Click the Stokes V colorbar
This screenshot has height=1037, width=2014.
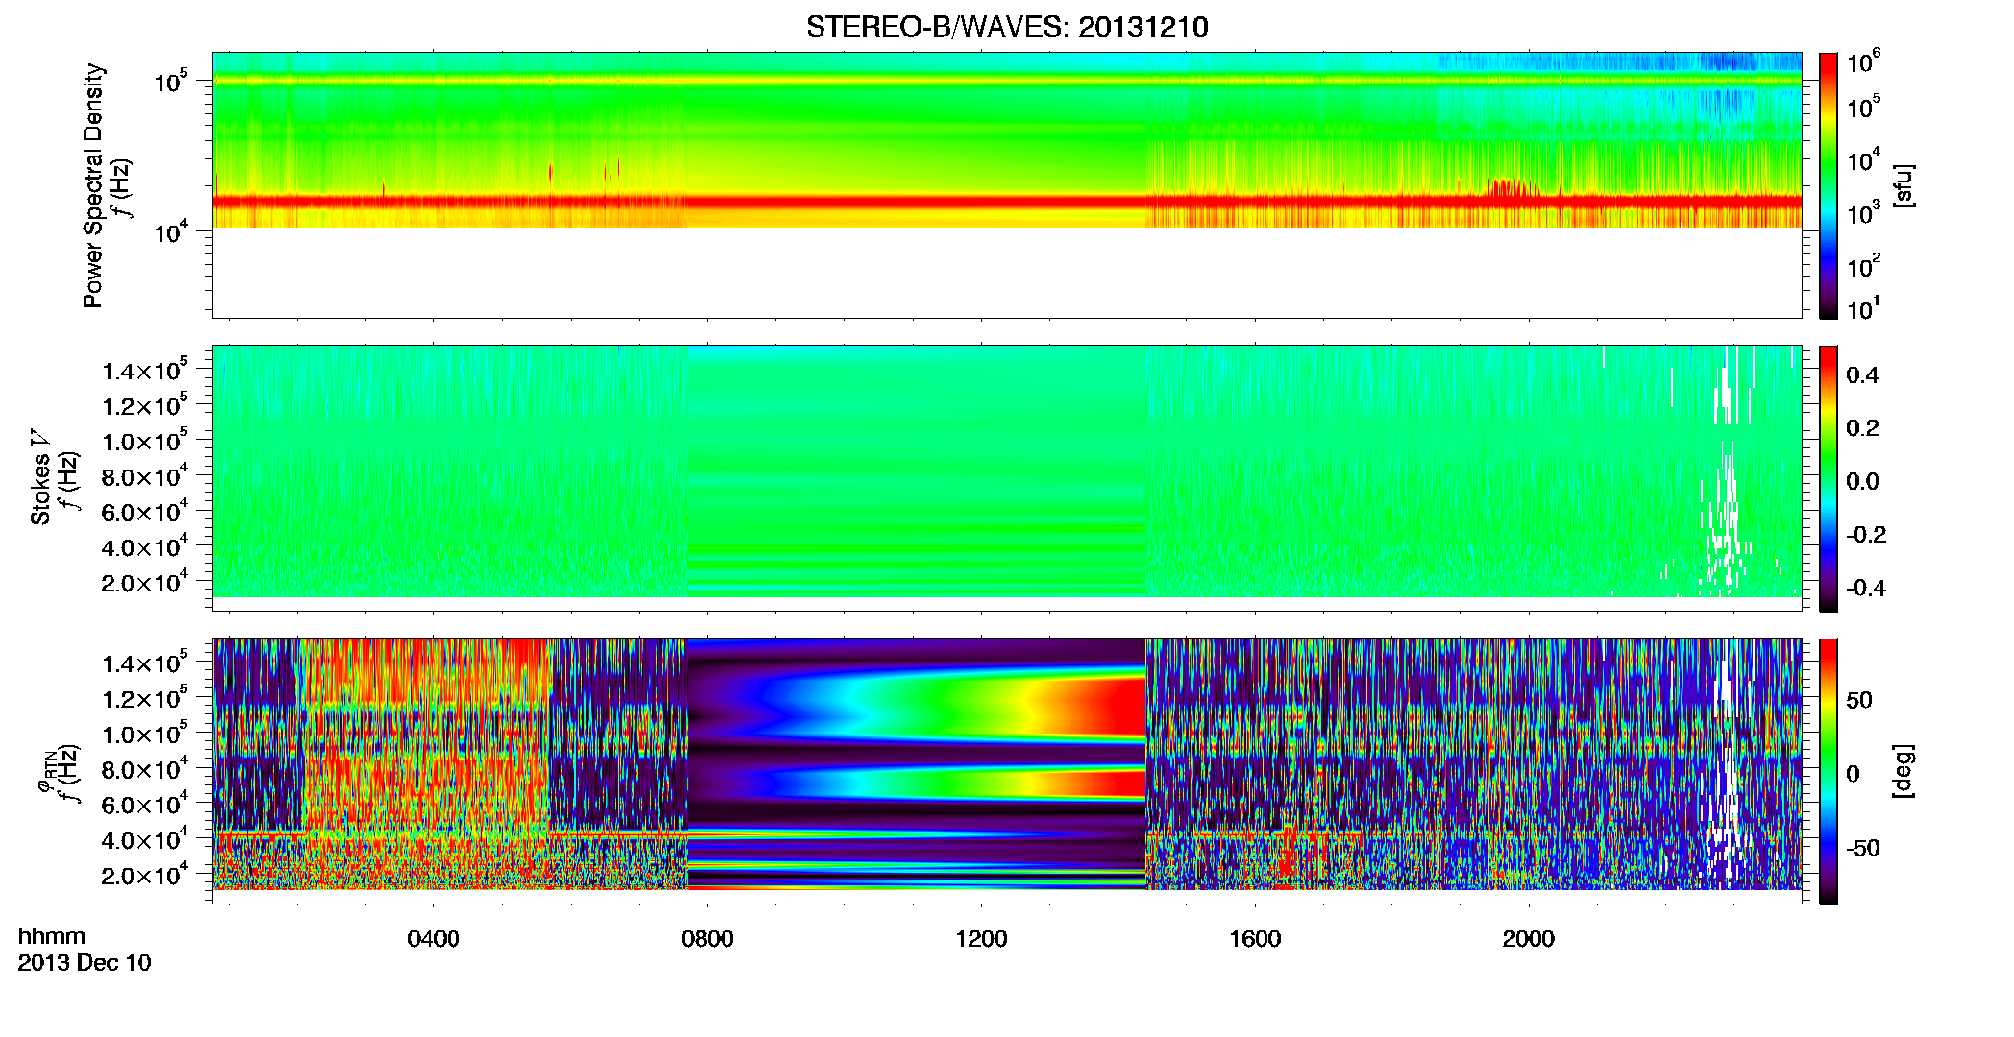[1829, 478]
